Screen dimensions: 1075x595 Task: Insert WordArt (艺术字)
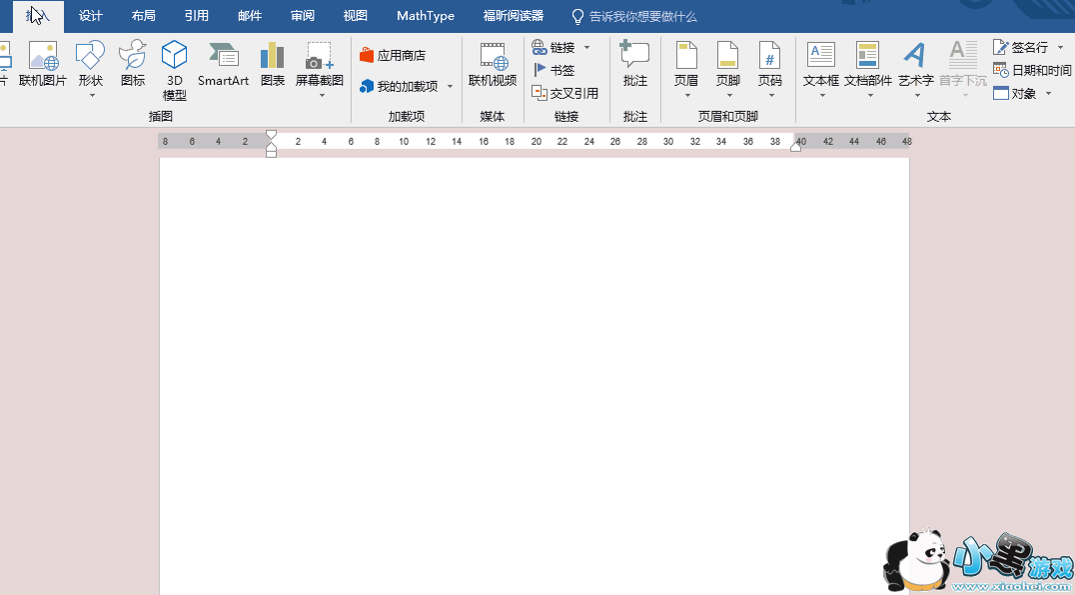[916, 64]
